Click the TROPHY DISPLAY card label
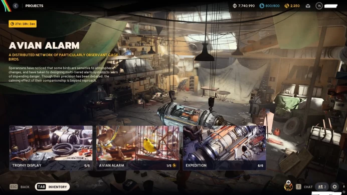Image resolution: width=347 pixels, height=195 pixels. tap(27, 165)
